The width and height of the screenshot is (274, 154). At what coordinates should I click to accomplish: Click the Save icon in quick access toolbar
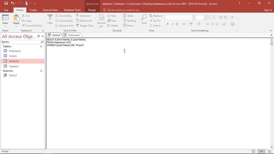pos(6,3)
